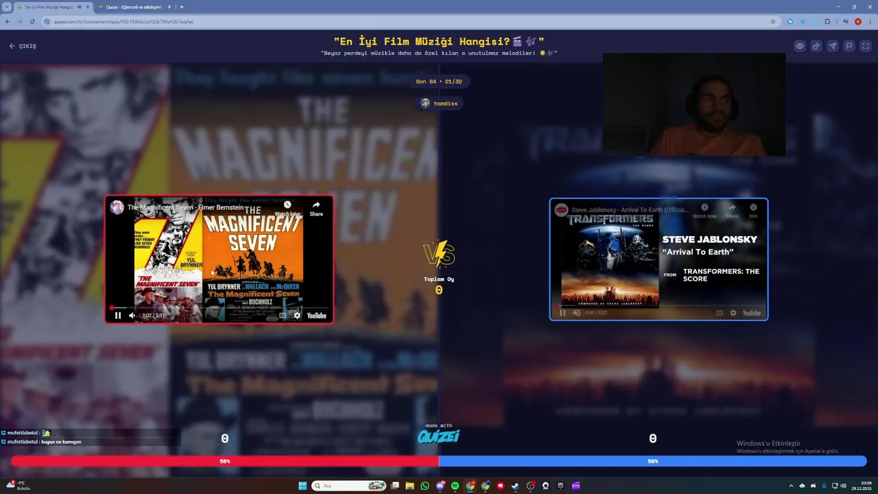Toggle captions on Transformers video
The width and height of the screenshot is (878, 494).
(x=720, y=313)
